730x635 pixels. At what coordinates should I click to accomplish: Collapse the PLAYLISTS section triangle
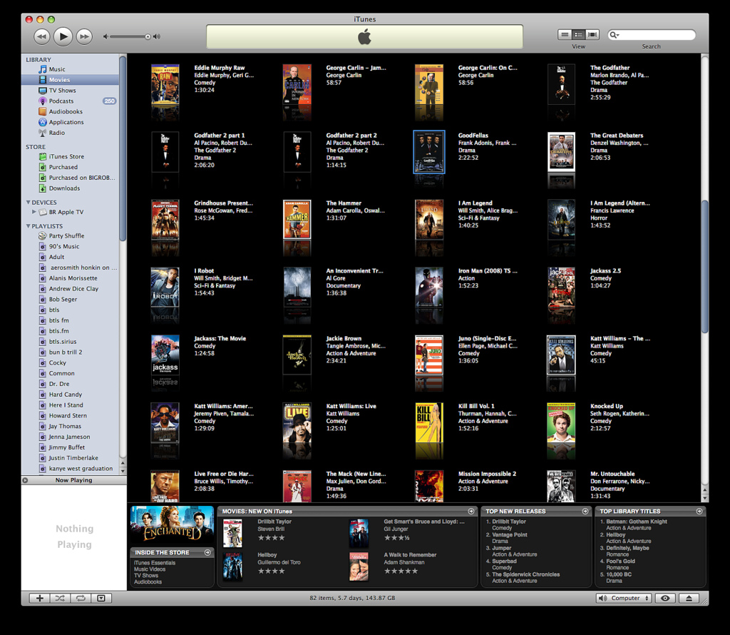coord(28,226)
